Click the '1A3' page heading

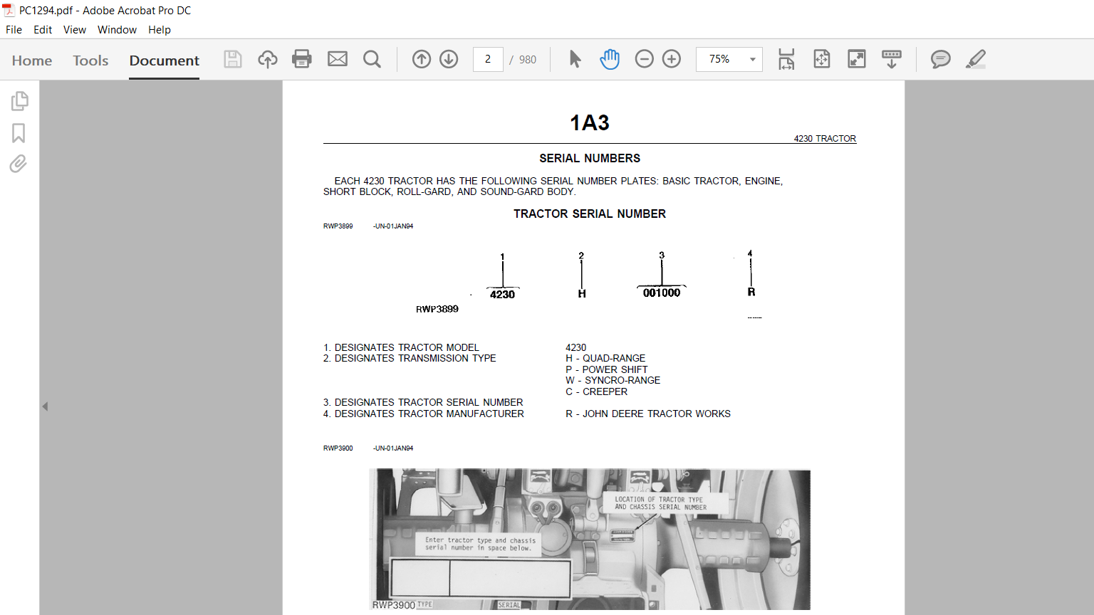590,123
